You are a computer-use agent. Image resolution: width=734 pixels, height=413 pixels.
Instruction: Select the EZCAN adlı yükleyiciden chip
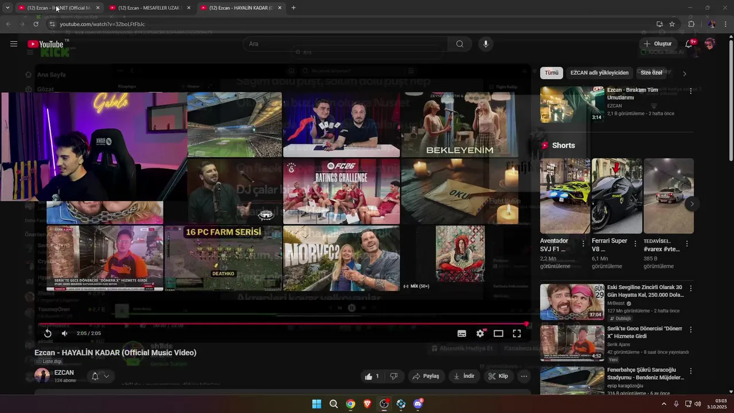click(599, 73)
